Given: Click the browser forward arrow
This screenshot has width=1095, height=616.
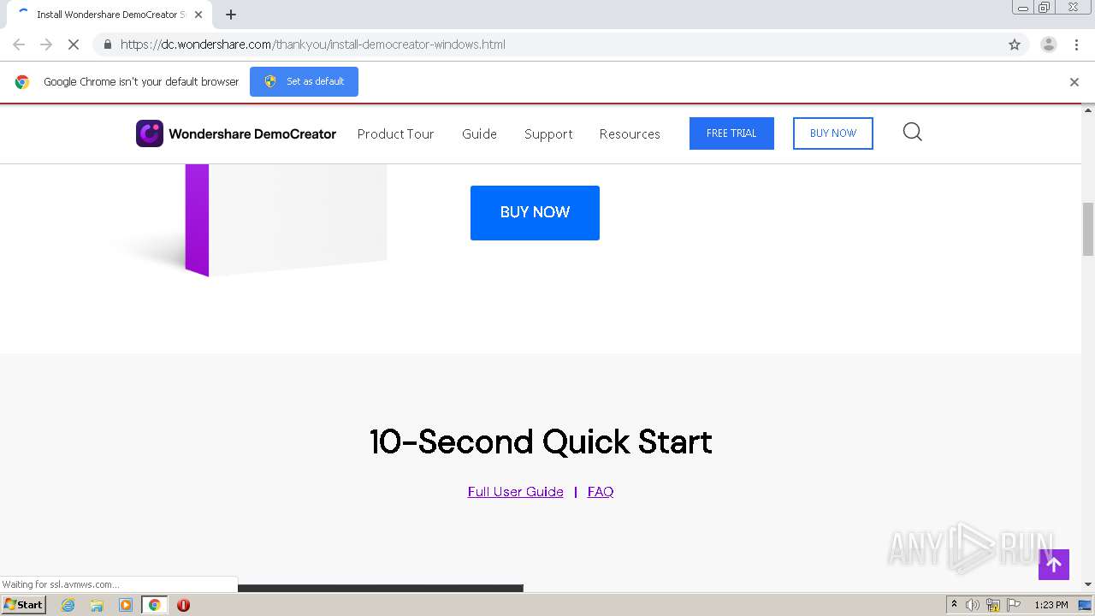Looking at the screenshot, I should pyautogui.click(x=46, y=44).
